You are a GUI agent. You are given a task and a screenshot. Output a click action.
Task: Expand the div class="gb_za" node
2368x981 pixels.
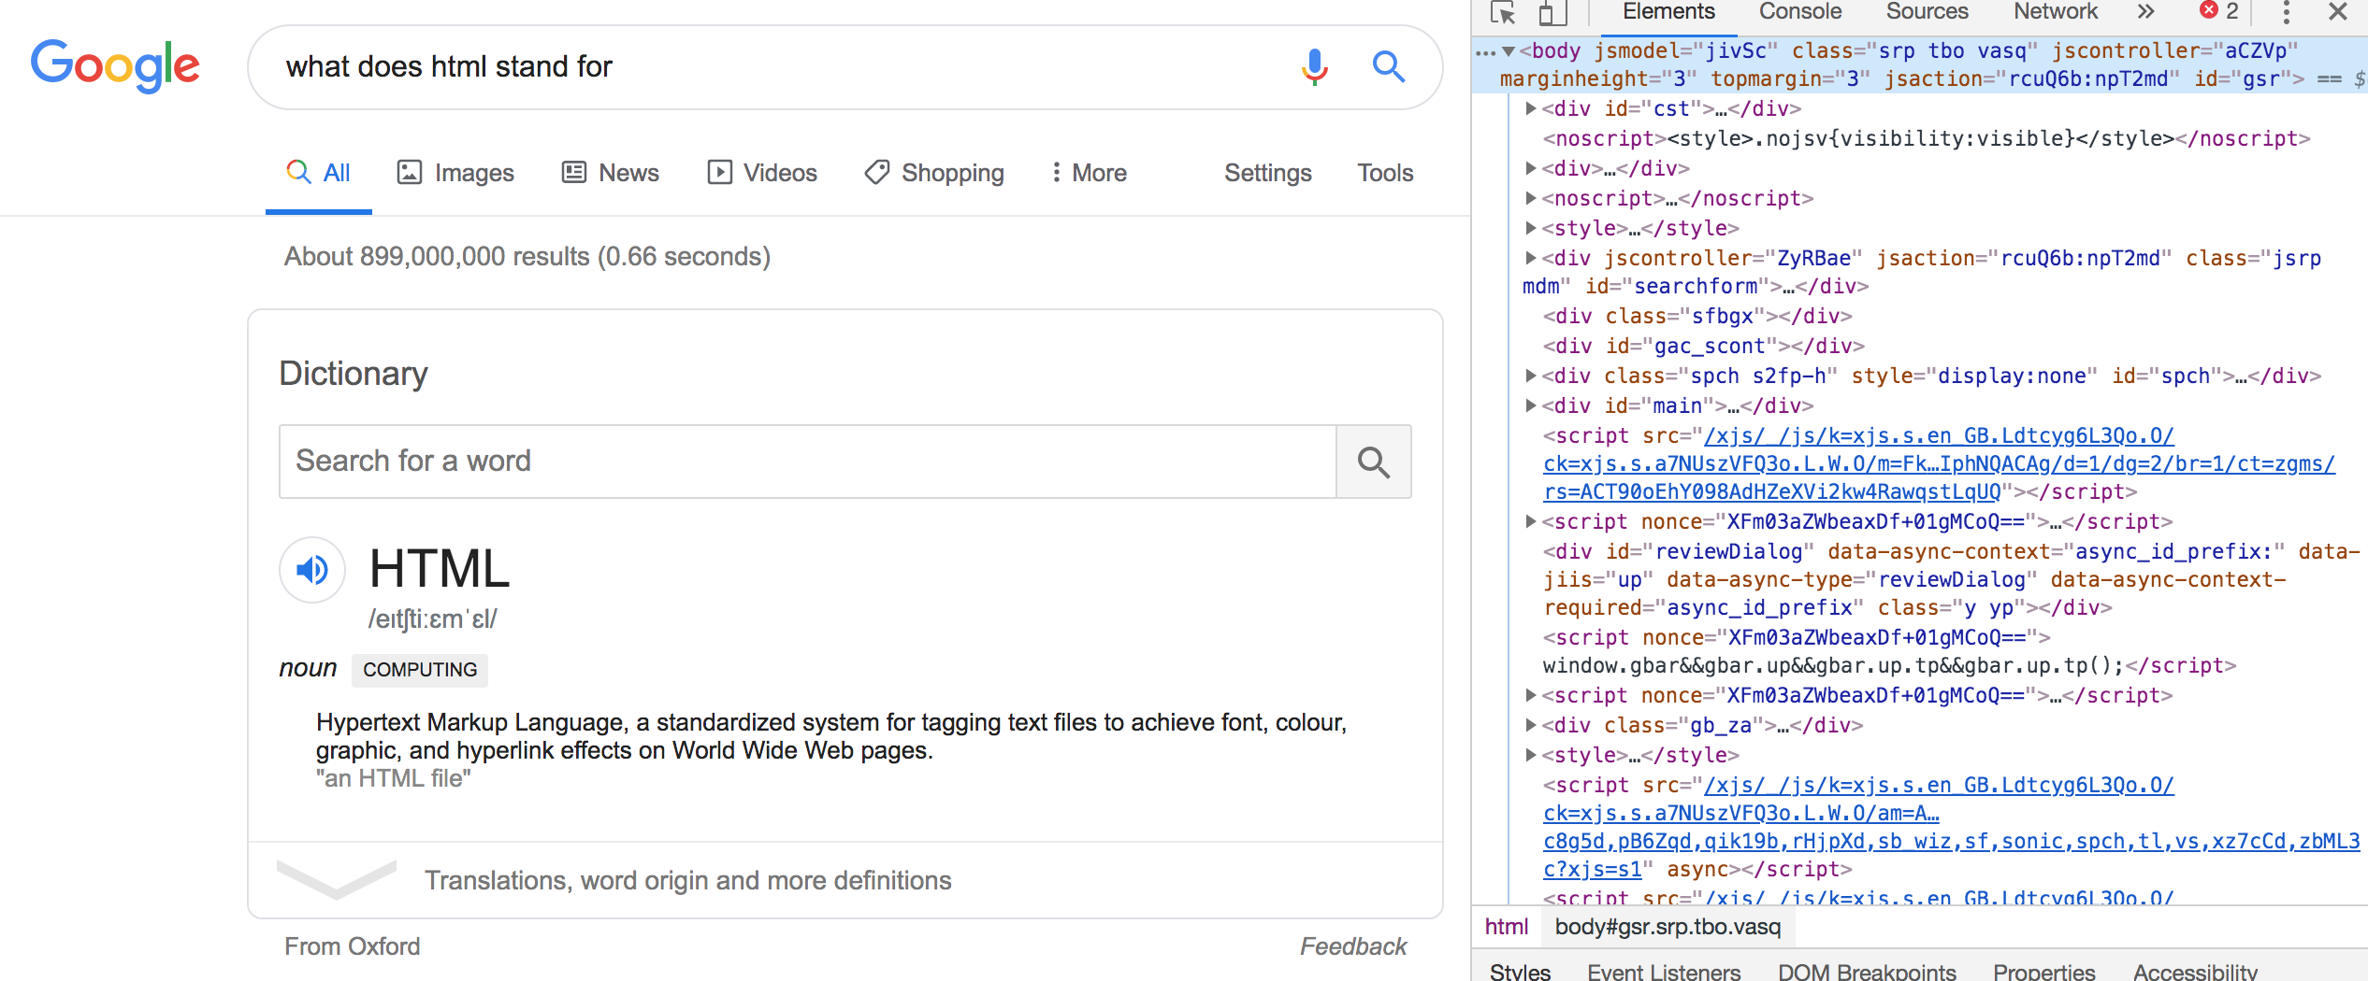pyautogui.click(x=1531, y=726)
